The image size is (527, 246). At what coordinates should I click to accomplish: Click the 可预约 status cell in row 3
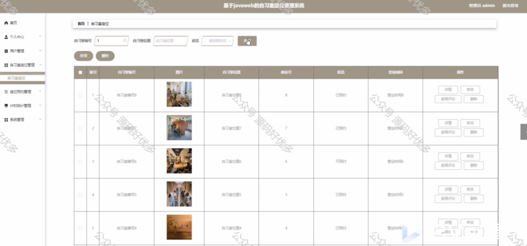point(341,162)
